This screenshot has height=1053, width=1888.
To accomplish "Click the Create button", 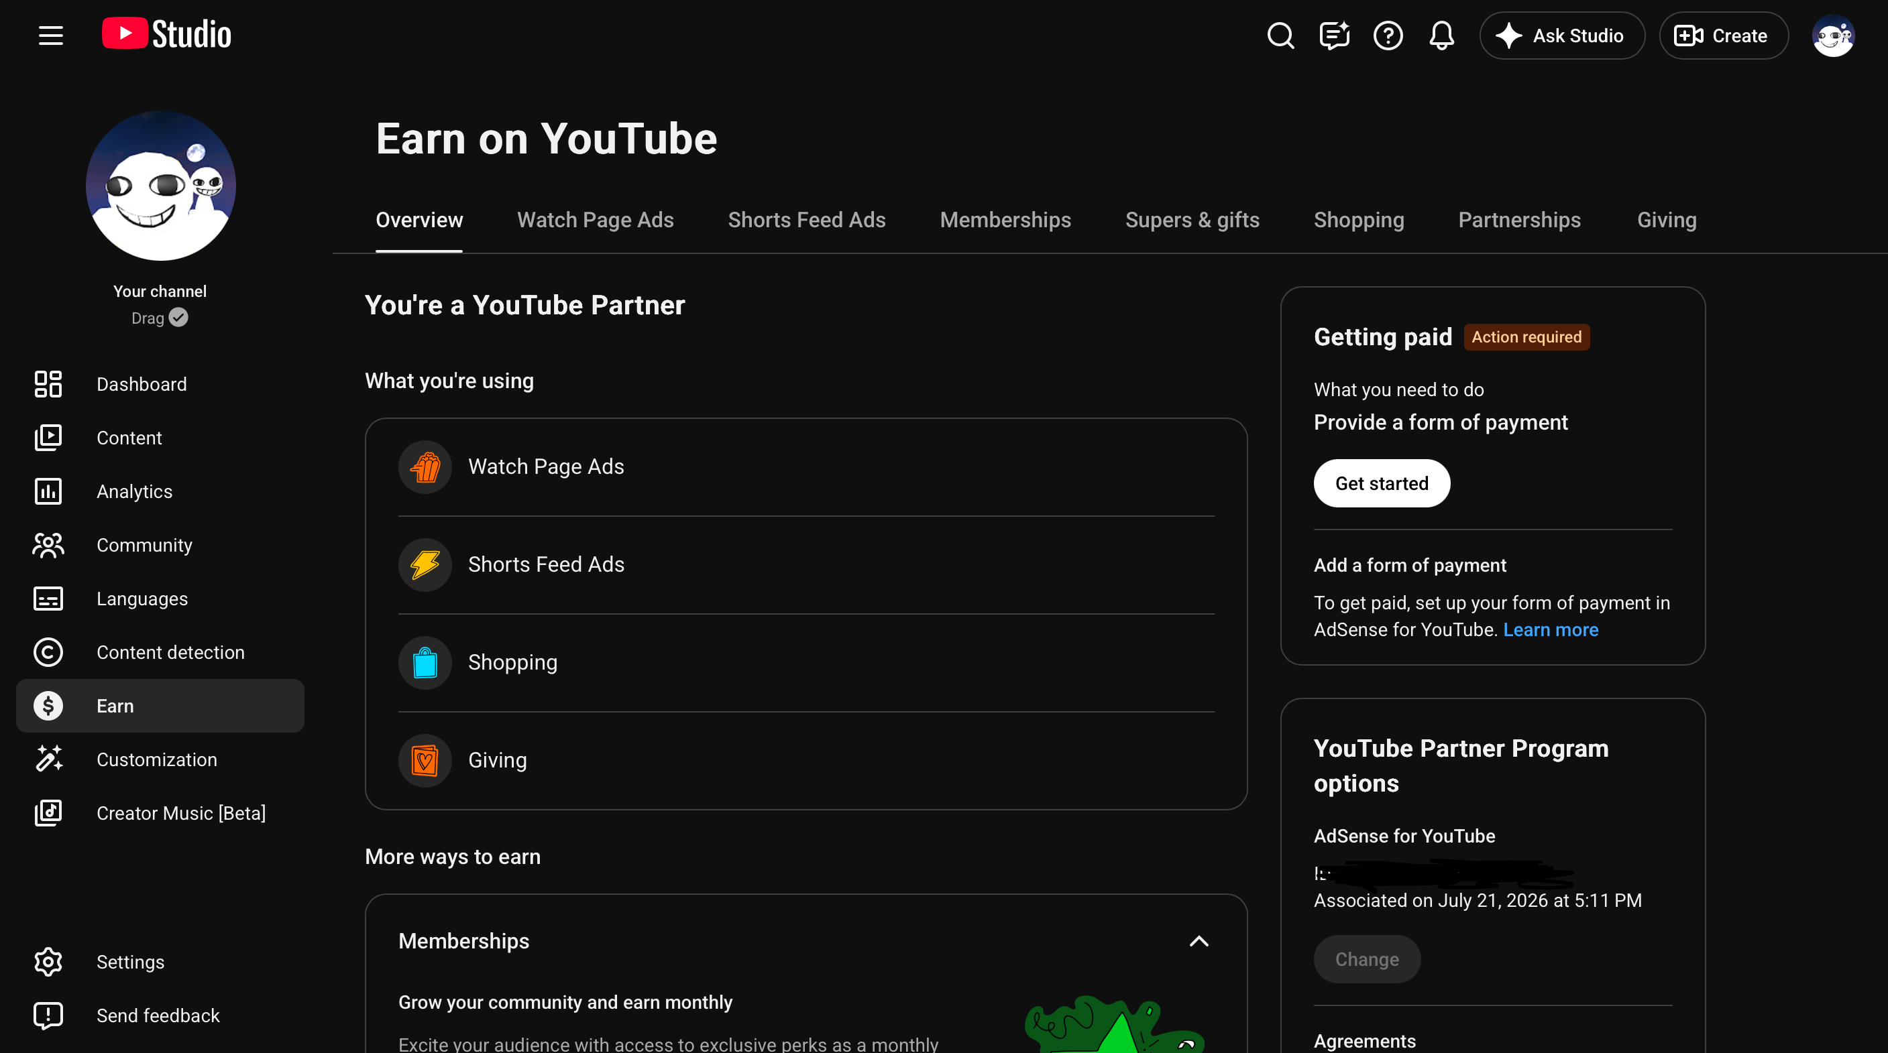I will click(x=1724, y=35).
